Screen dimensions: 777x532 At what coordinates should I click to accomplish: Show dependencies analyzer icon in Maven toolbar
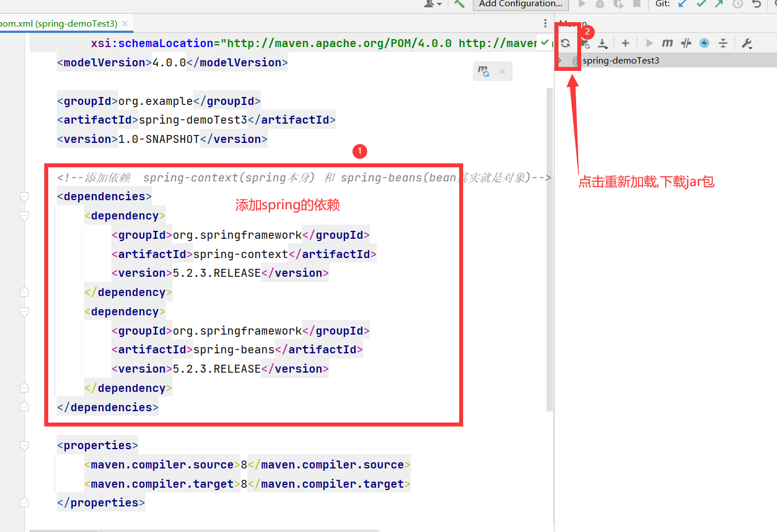click(x=585, y=43)
